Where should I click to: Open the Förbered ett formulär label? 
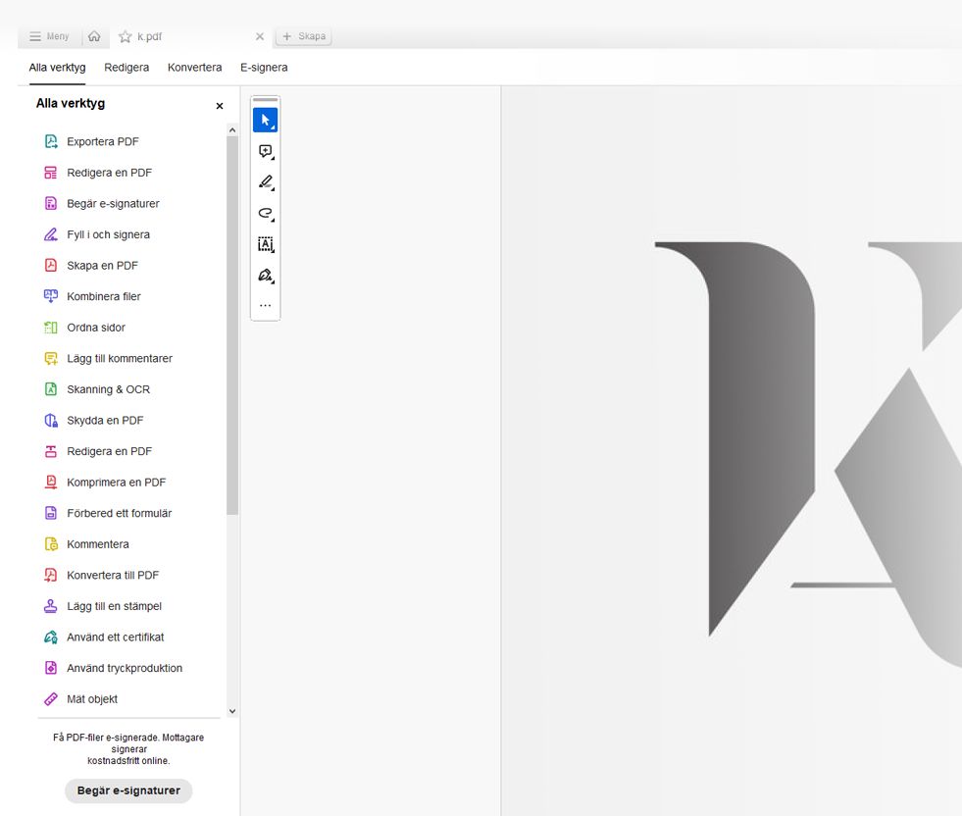[119, 514]
